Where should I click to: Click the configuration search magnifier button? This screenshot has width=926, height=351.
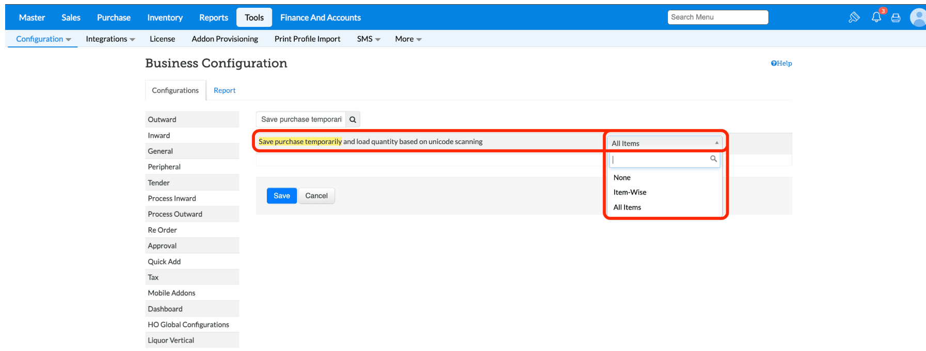(x=353, y=120)
